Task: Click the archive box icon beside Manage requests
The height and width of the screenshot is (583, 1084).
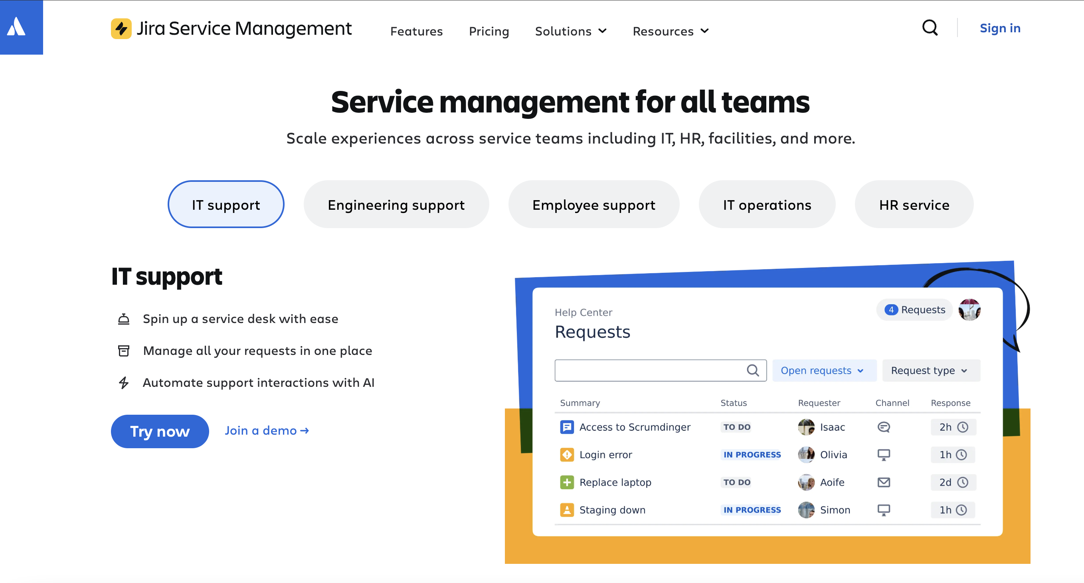Action: [x=124, y=351]
